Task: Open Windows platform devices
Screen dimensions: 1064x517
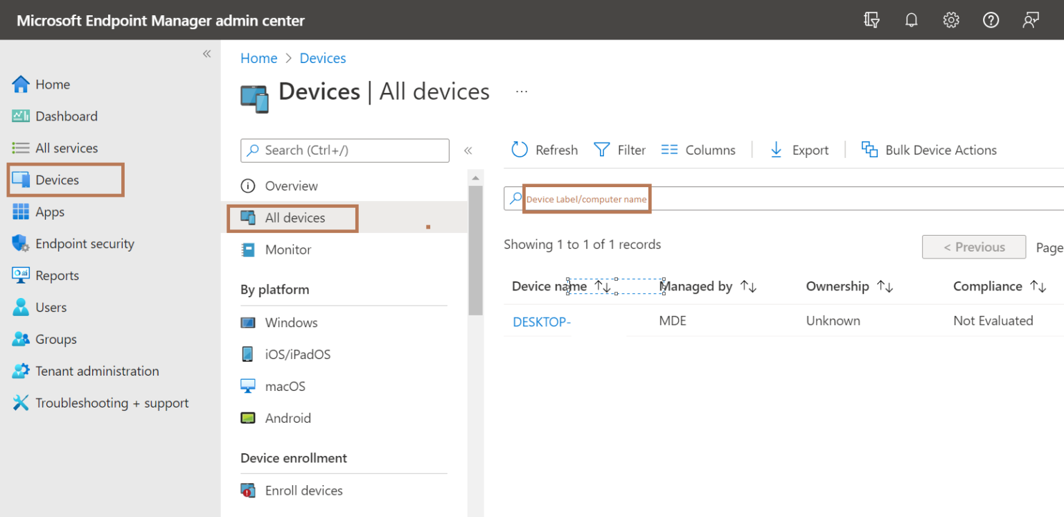Action: (291, 323)
